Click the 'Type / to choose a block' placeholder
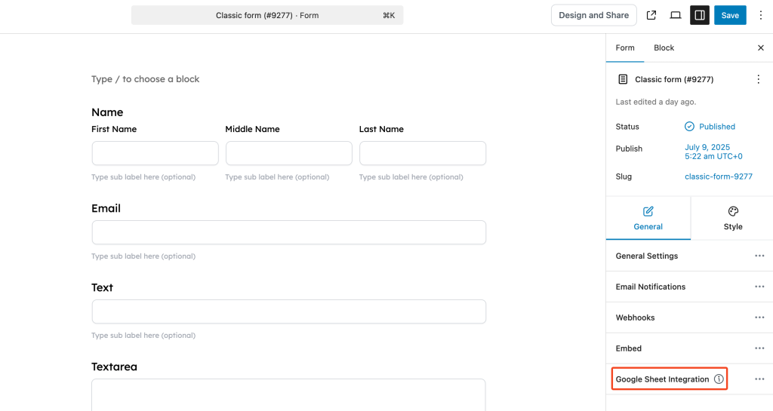Image resolution: width=773 pixels, height=411 pixels. (x=146, y=79)
